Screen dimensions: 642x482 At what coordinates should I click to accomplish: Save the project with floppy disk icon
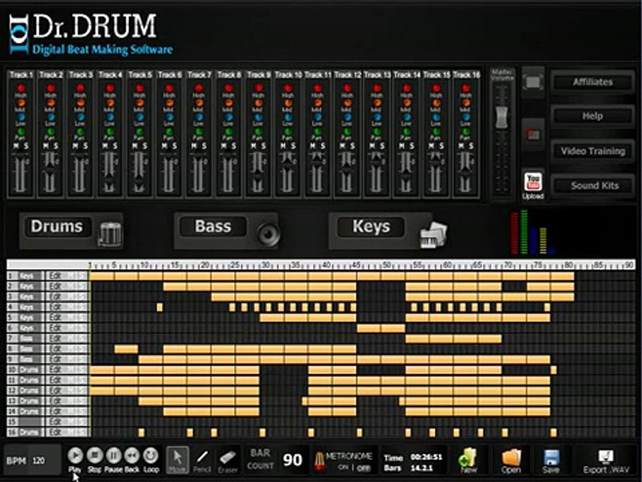(551, 459)
